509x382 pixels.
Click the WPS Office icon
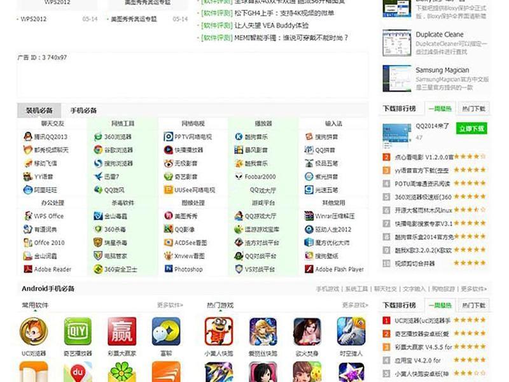tap(28, 216)
